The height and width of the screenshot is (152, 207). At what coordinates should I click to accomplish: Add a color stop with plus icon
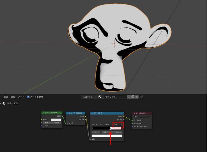click(x=93, y=125)
